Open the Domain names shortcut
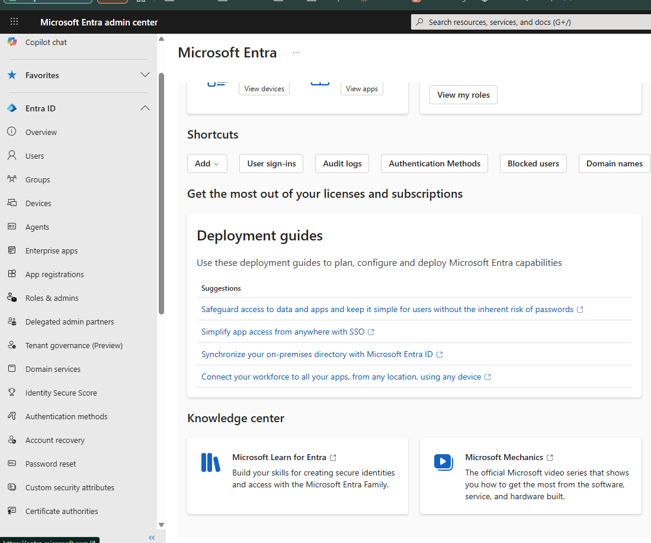The width and height of the screenshot is (651, 543). point(614,163)
